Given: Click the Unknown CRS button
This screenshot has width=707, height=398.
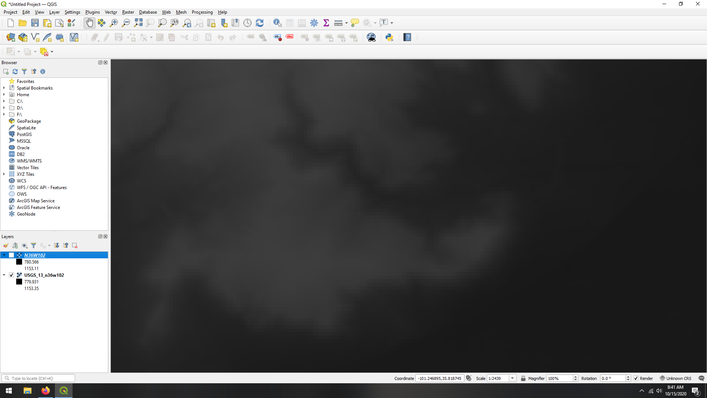Looking at the screenshot, I should coord(676,378).
